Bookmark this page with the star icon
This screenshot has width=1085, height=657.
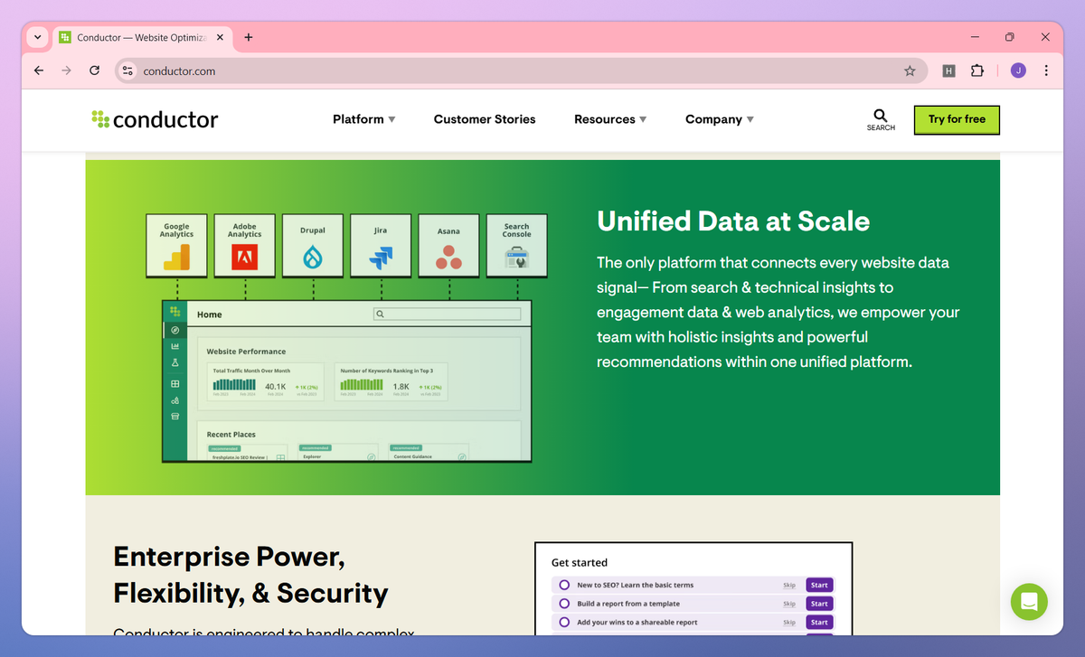click(x=910, y=70)
